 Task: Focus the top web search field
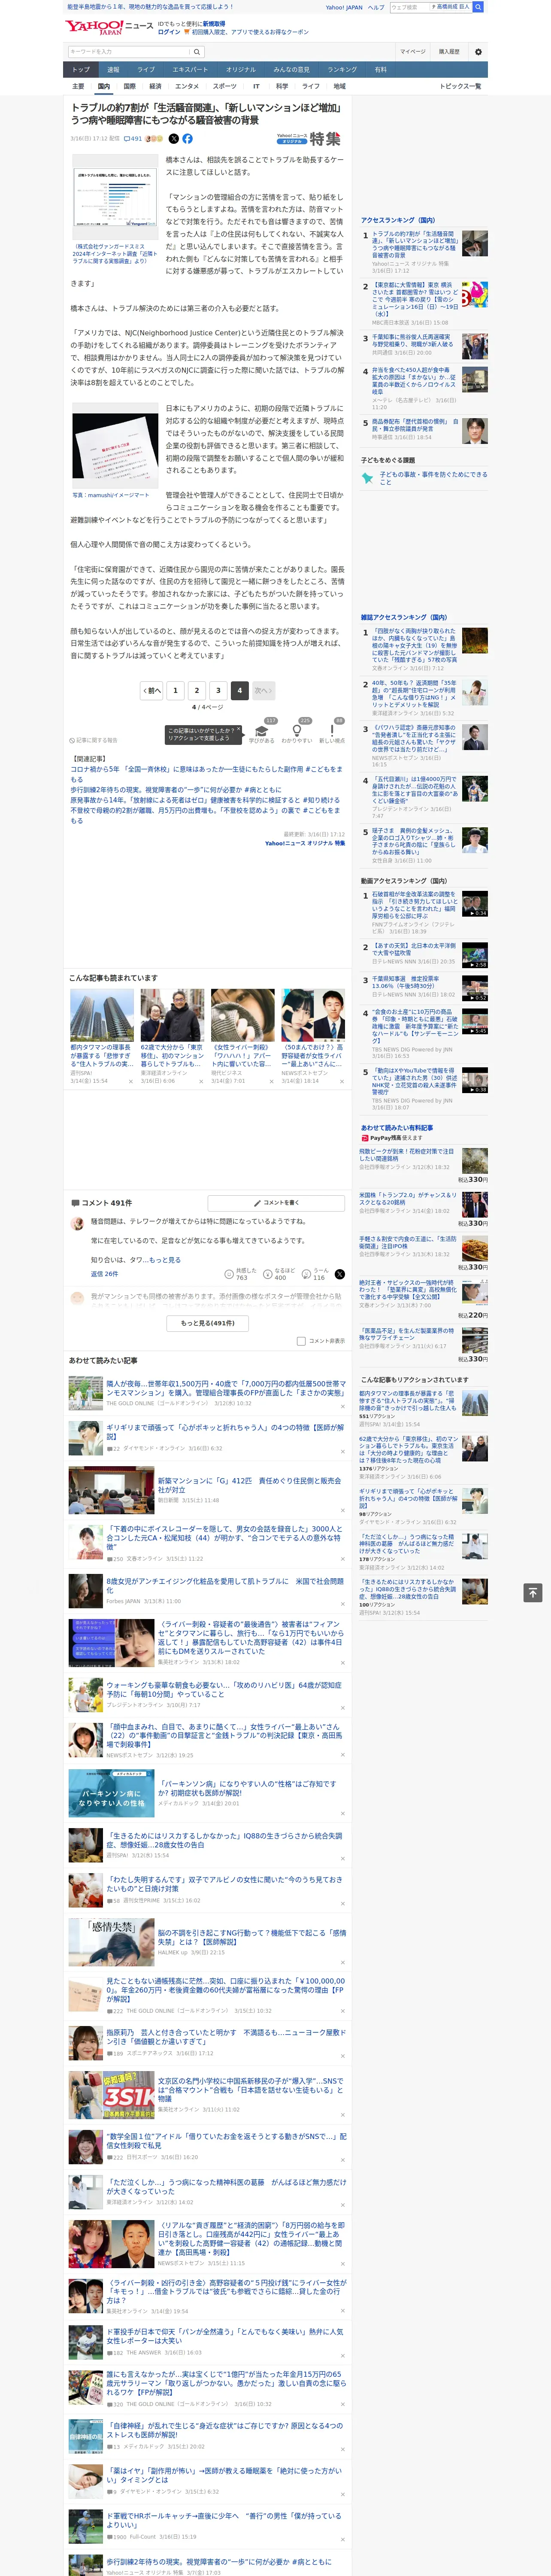tap(410, 7)
